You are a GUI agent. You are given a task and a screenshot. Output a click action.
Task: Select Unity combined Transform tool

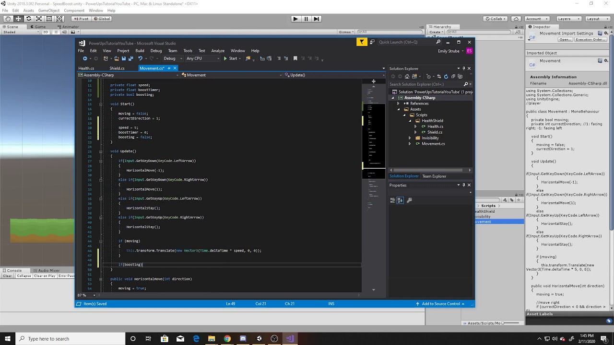[x=59, y=19]
